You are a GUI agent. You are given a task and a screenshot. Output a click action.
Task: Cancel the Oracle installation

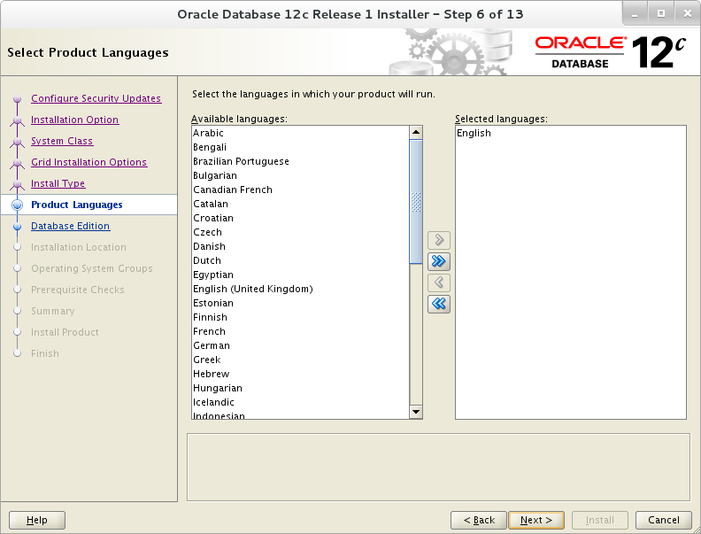pyautogui.click(x=664, y=520)
